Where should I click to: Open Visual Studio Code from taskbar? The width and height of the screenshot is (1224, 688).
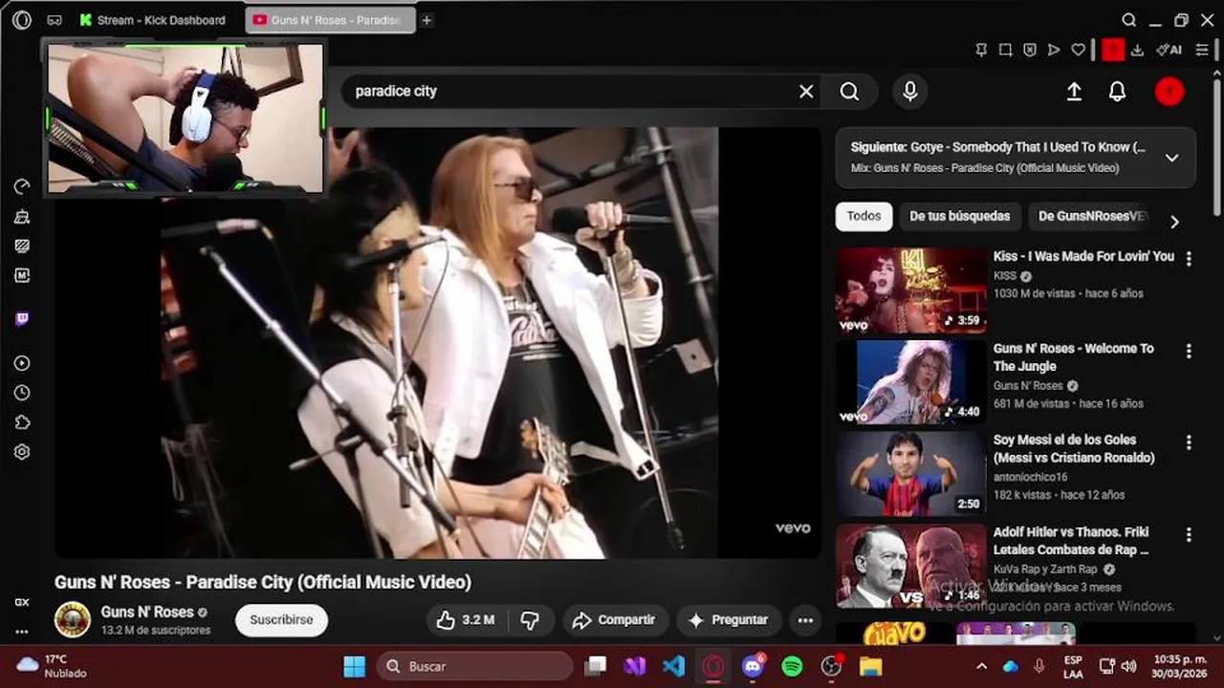pyautogui.click(x=673, y=666)
